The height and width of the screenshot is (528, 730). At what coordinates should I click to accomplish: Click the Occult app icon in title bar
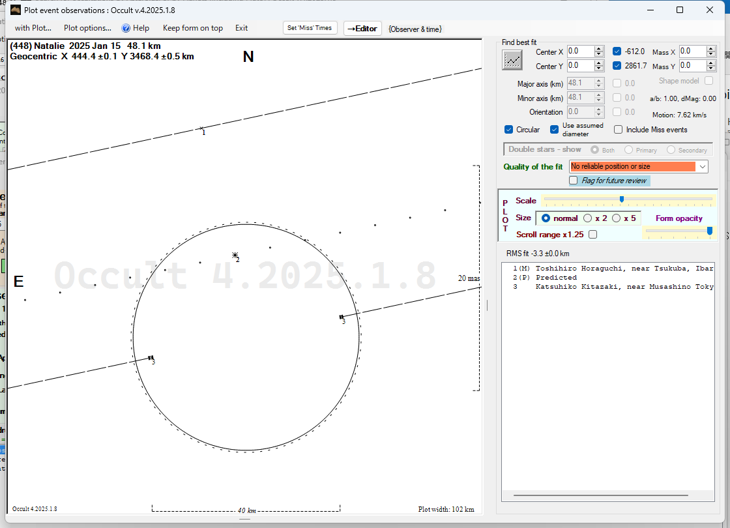click(x=16, y=10)
